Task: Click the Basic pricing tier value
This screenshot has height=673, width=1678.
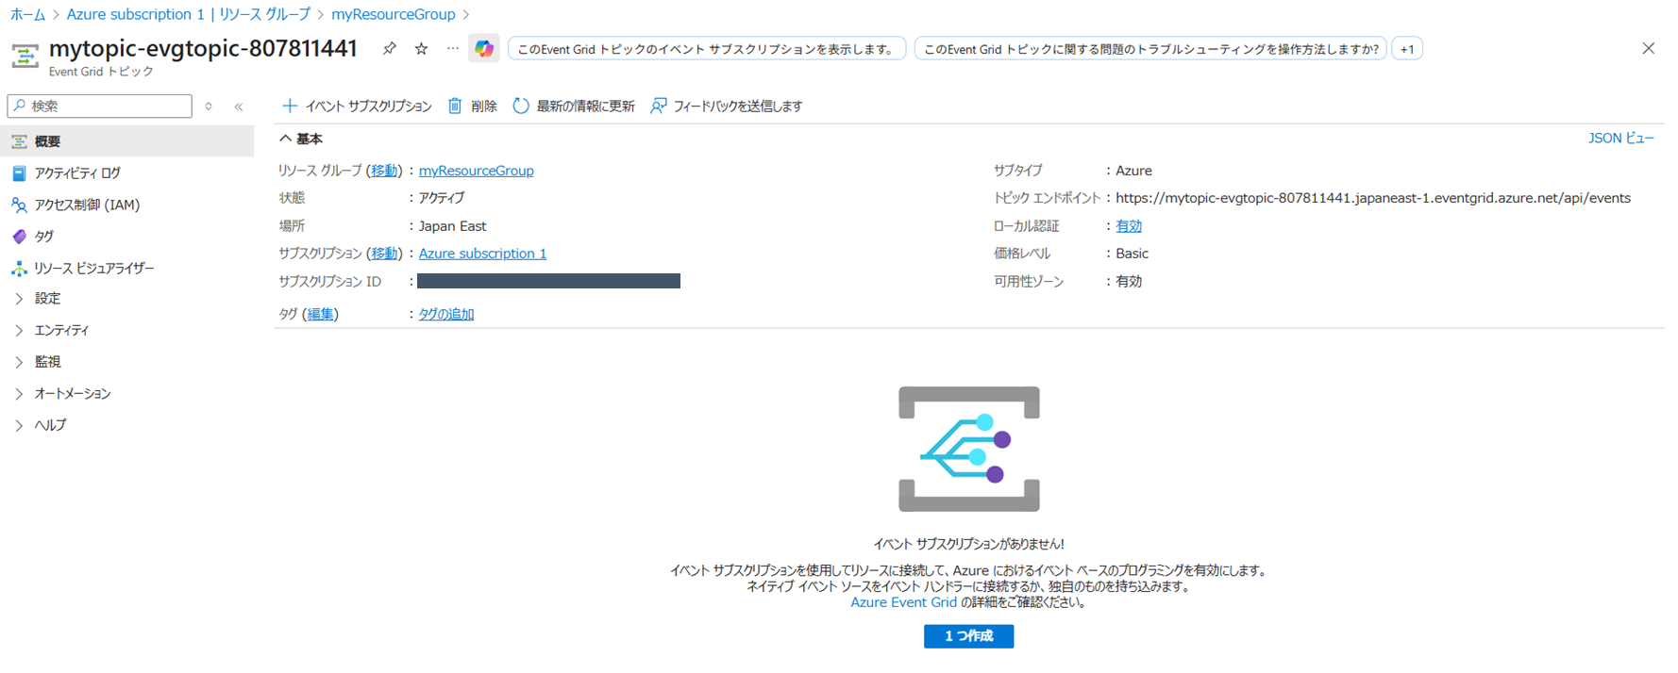Action: [x=1132, y=254]
